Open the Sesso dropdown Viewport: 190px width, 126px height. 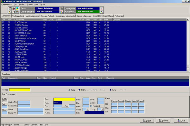[x=88, y=109]
